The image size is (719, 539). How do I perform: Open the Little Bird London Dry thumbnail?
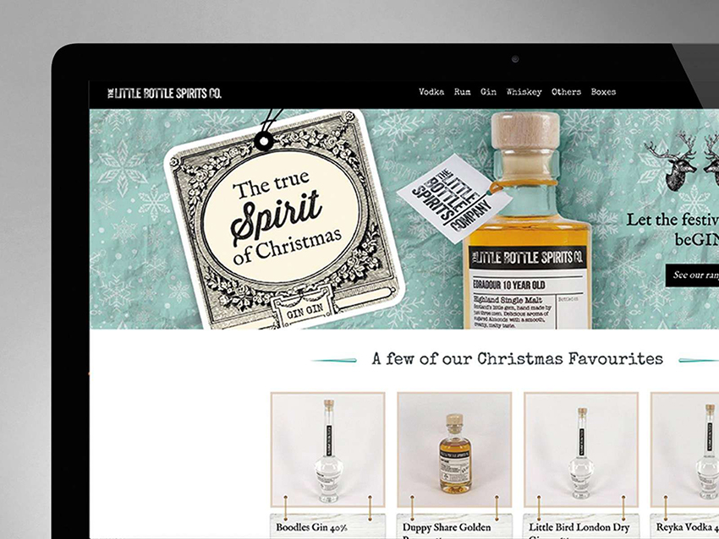pos(581,449)
